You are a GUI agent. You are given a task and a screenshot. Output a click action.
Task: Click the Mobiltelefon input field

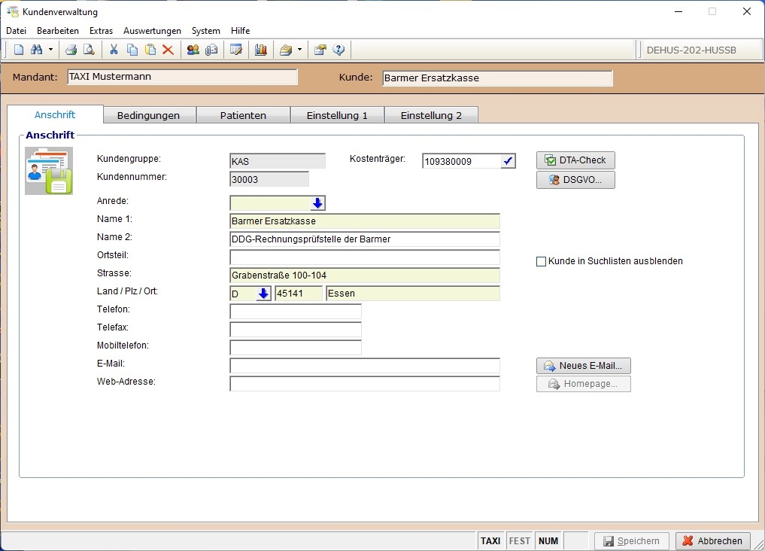(296, 348)
